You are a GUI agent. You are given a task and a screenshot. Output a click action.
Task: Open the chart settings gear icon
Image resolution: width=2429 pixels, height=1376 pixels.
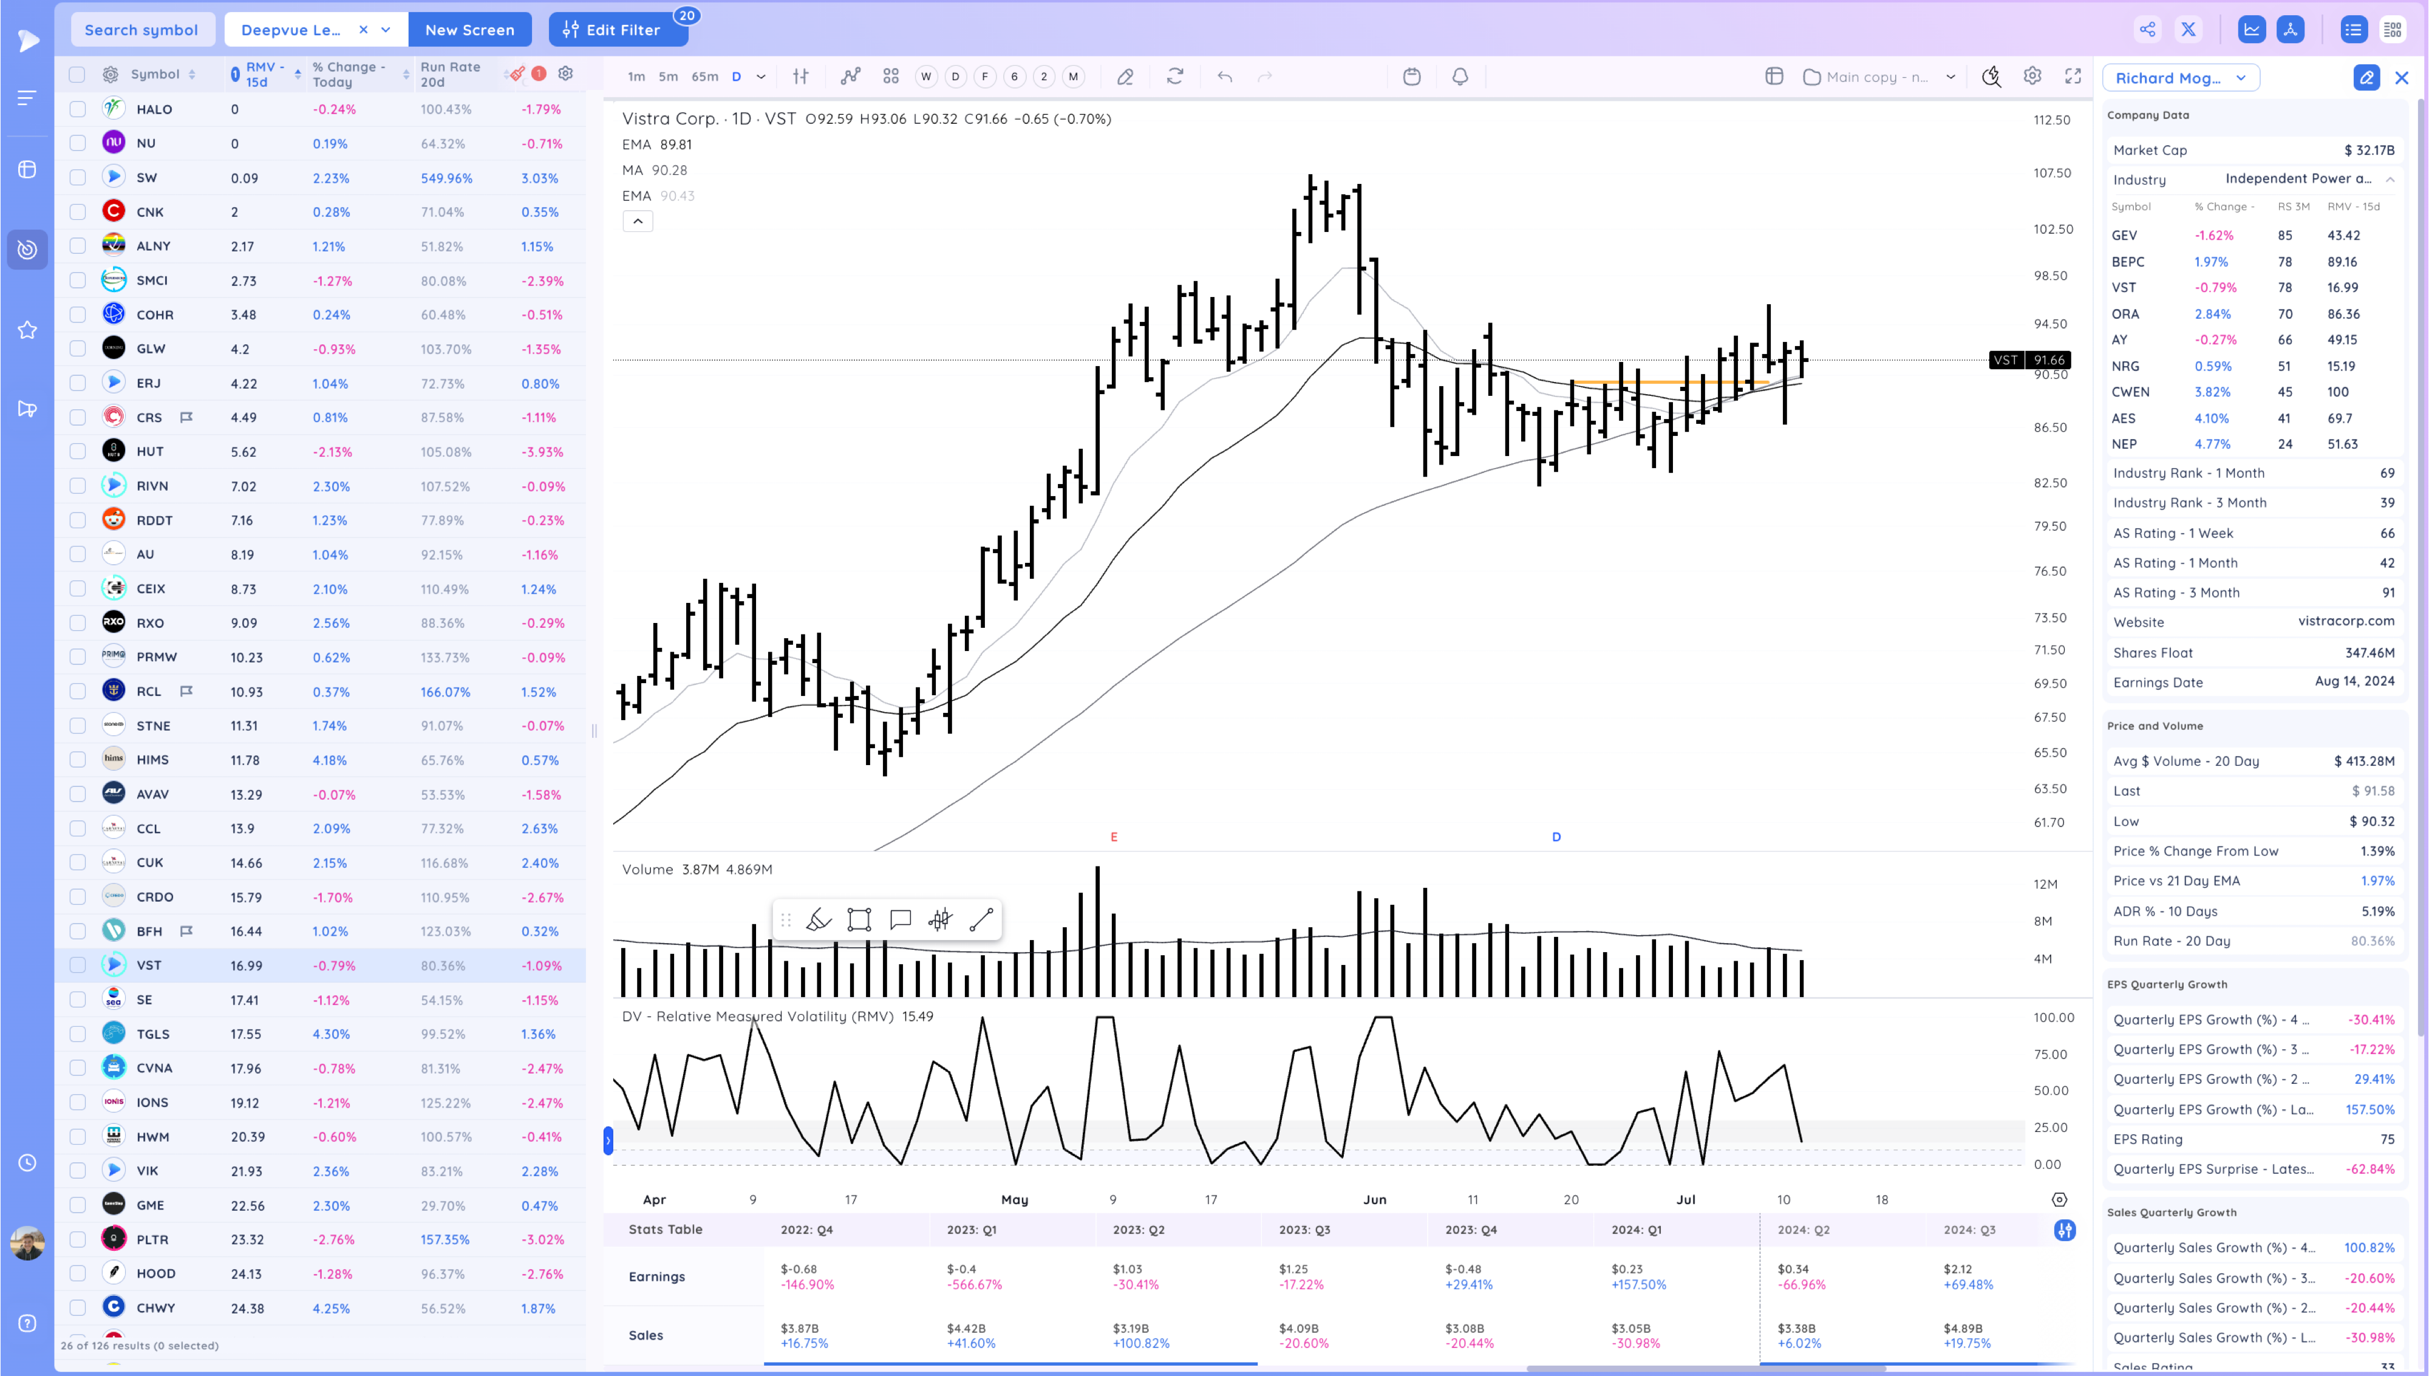tap(2032, 77)
